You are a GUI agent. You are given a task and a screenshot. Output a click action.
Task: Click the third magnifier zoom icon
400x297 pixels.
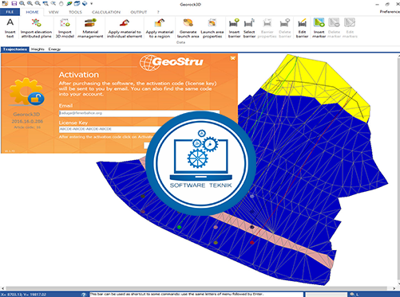(x=38, y=3)
